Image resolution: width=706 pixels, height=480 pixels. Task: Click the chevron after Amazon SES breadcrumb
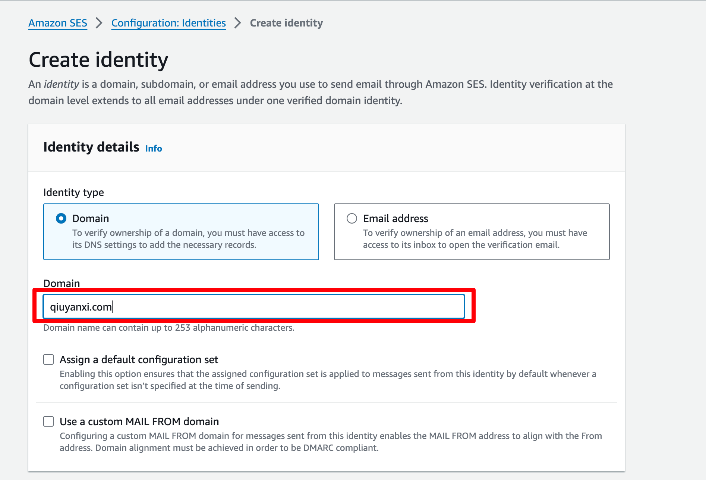[99, 23]
